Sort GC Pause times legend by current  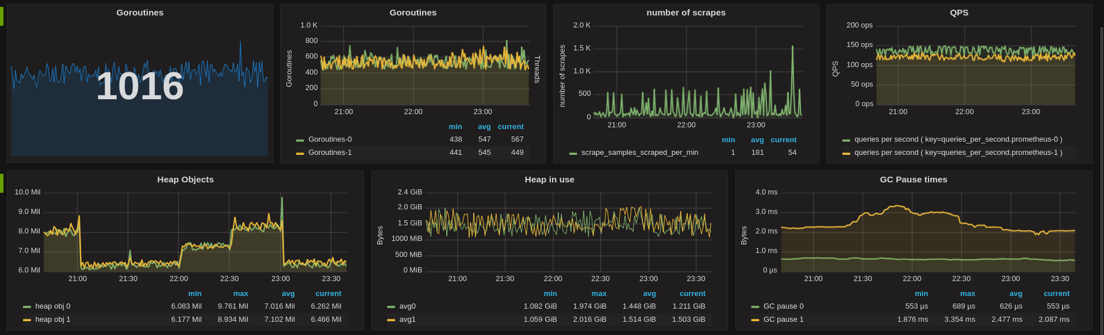point(1057,294)
